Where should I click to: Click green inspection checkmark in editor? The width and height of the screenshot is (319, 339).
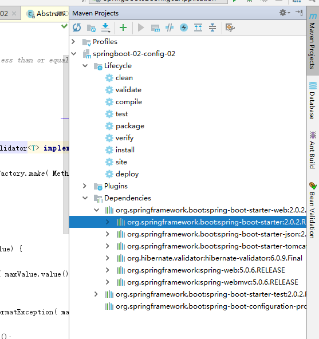coord(64,26)
